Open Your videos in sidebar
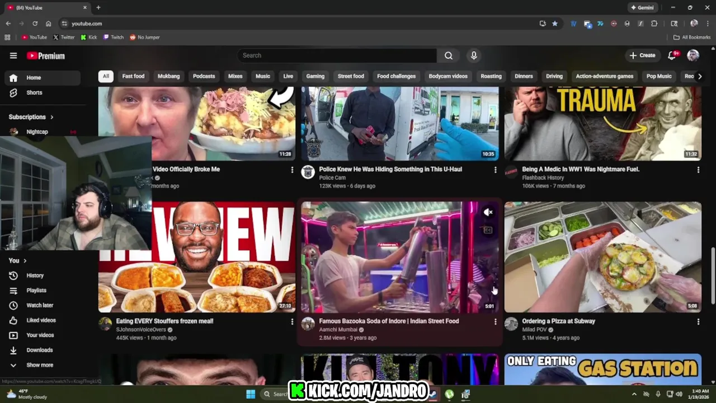716x403 pixels. click(40, 335)
